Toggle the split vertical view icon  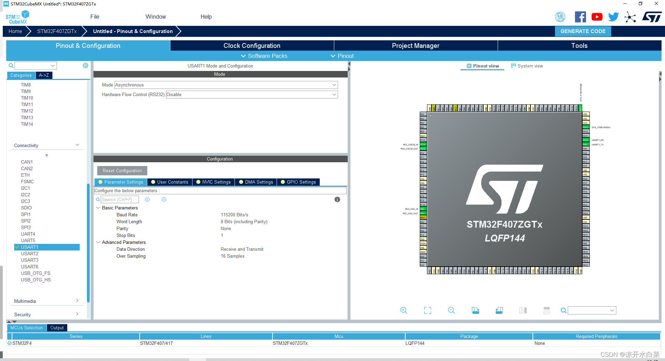pos(523,310)
